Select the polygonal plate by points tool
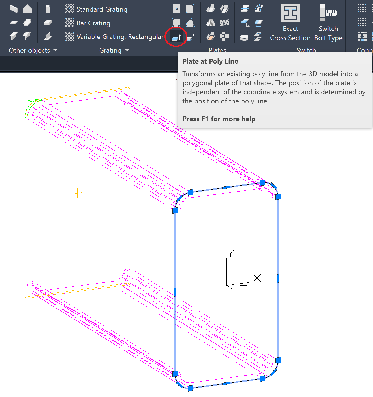Image resolution: width=373 pixels, height=397 pixels. [x=190, y=23]
